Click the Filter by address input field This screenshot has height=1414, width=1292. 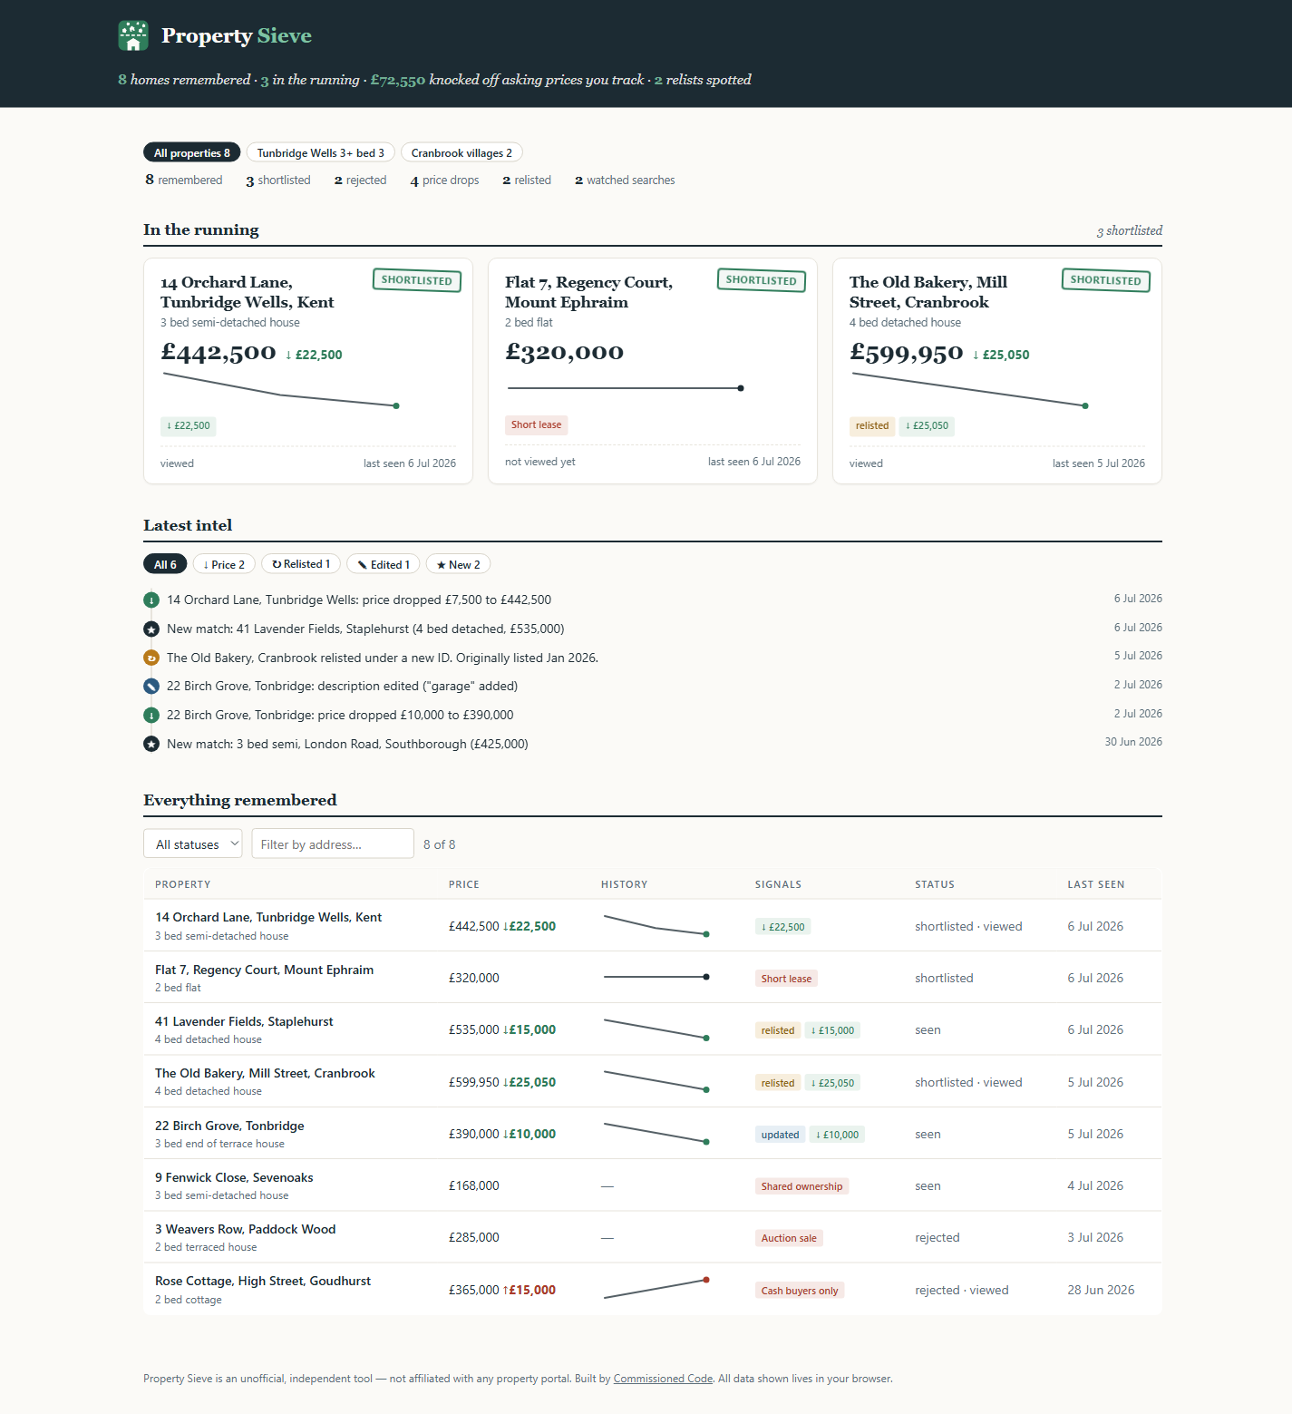tap(333, 844)
